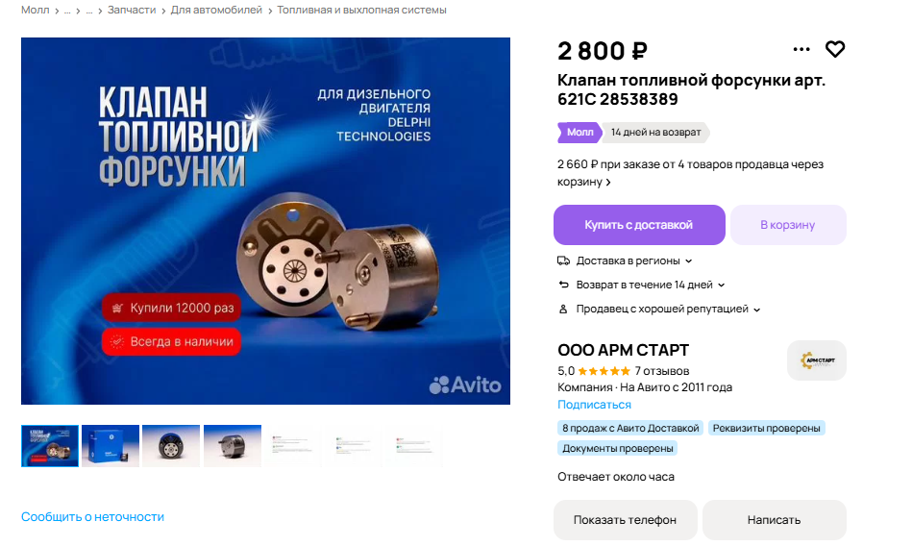912x546 pixels.
Task: Open the three-dots more options menu
Action: click(x=801, y=49)
